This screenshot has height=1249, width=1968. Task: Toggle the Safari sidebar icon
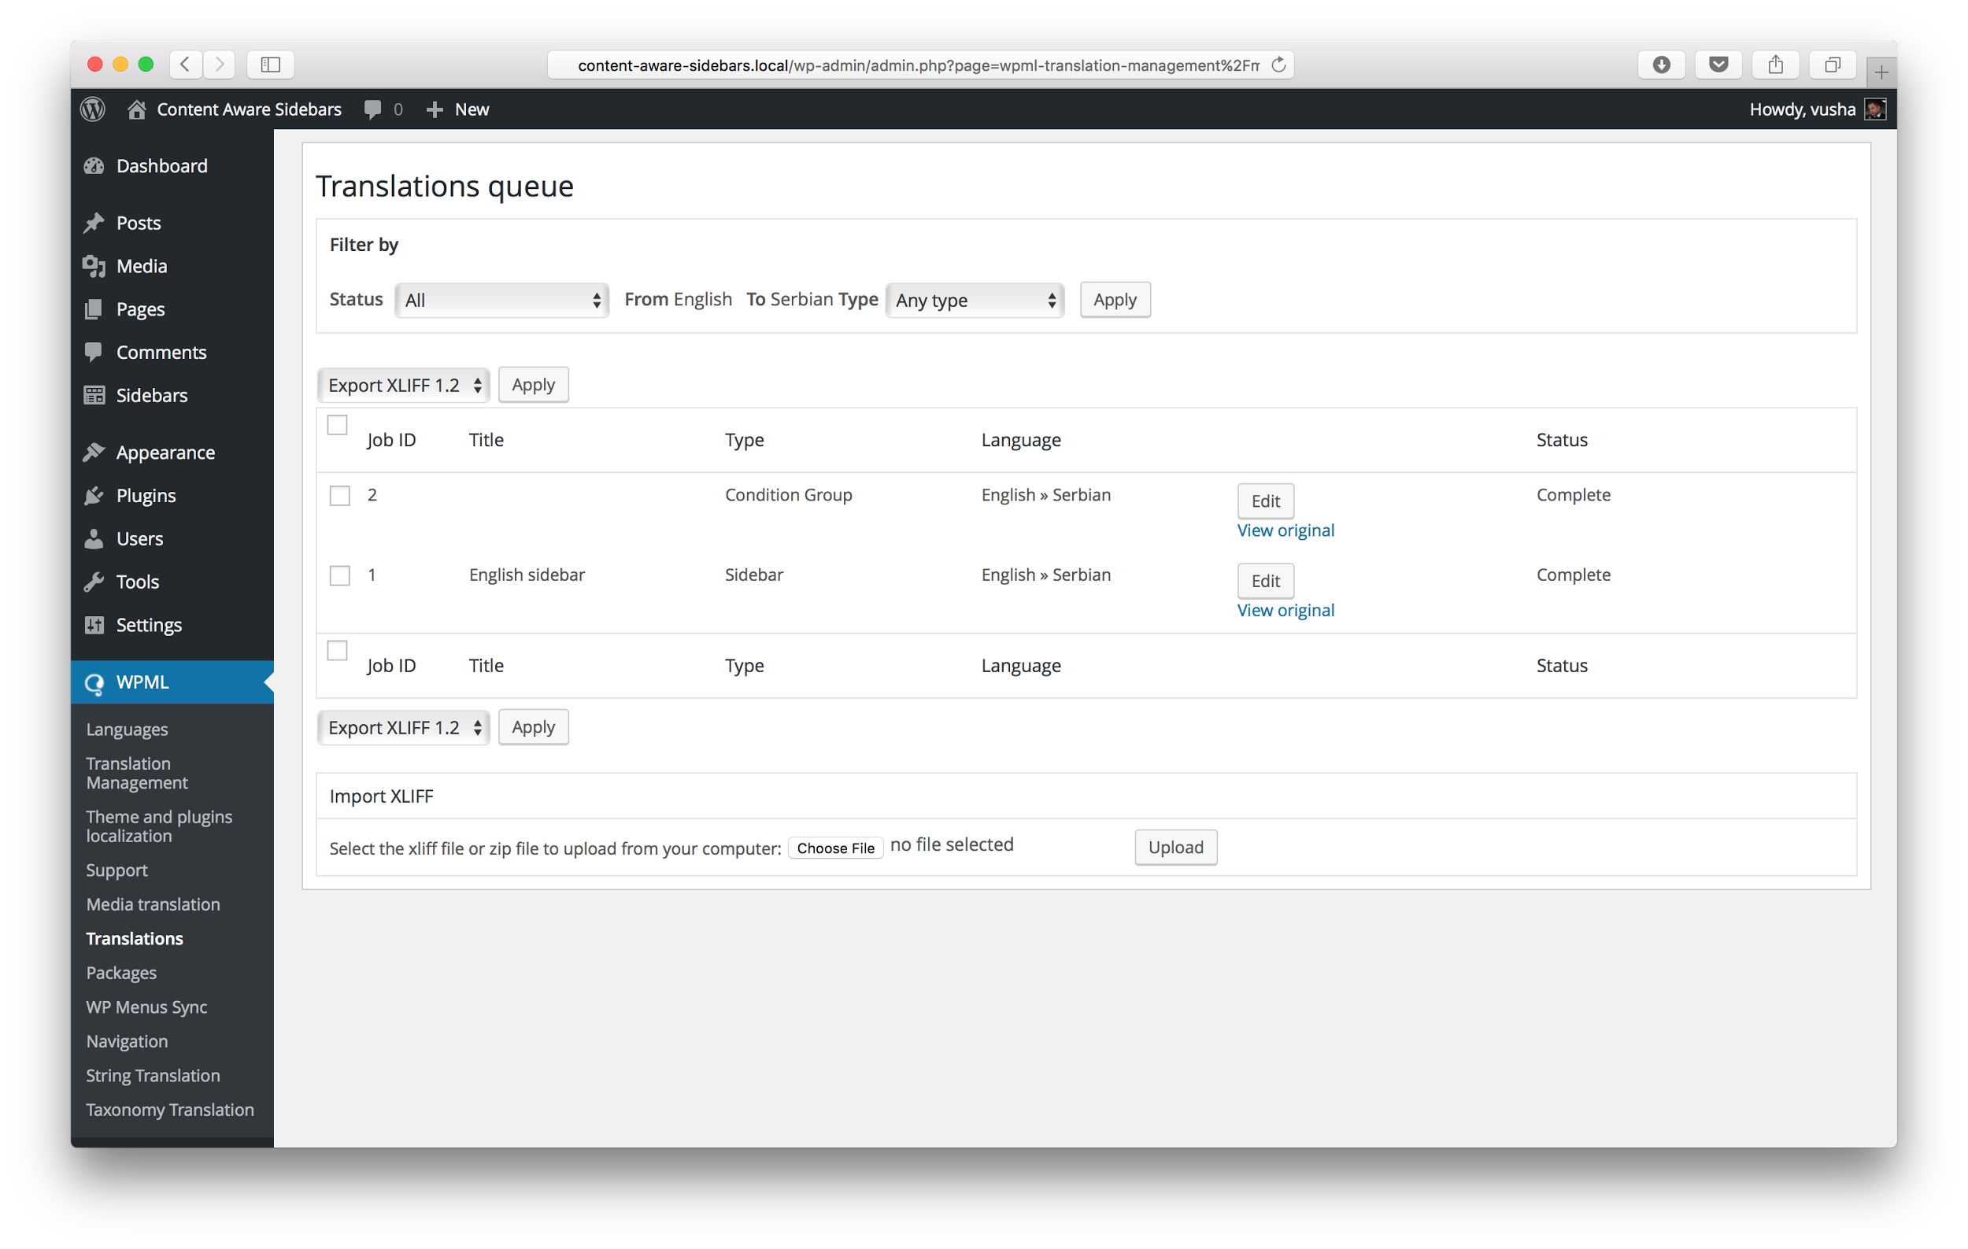271,65
